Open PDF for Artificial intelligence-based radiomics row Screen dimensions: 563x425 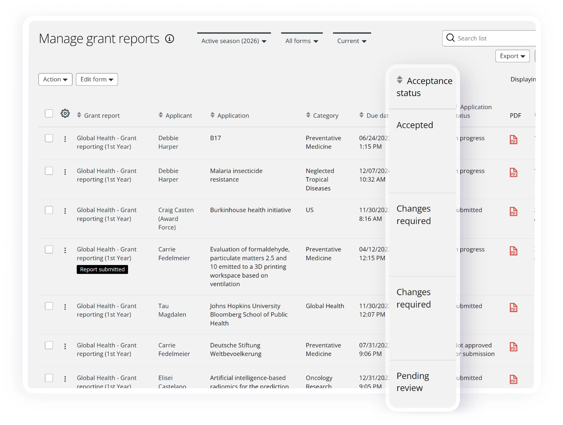514,379
